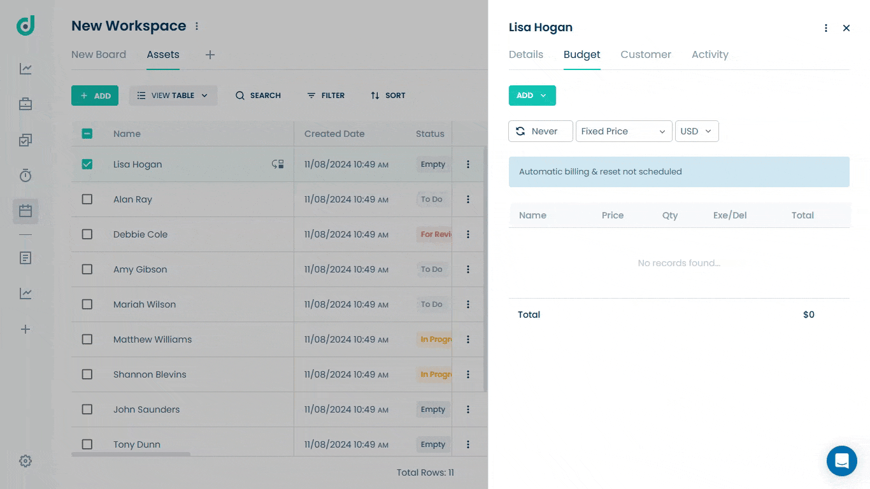Expand the Fixed Price dropdown
The width and height of the screenshot is (870, 489).
pyautogui.click(x=624, y=131)
